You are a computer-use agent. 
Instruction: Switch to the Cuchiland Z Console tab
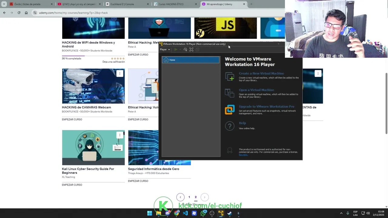tap(127, 4)
